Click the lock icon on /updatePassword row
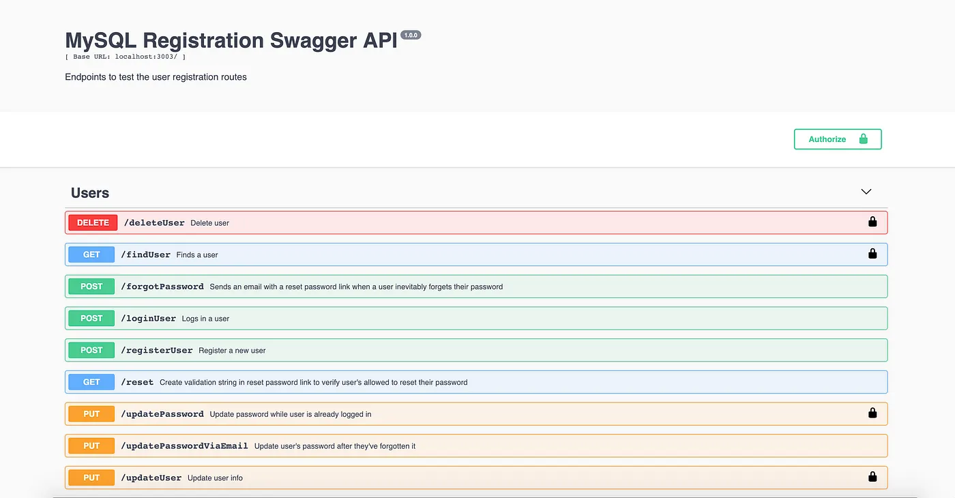Image resolution: width=955 pixels, height=498 pixels. tap(872, 413)
